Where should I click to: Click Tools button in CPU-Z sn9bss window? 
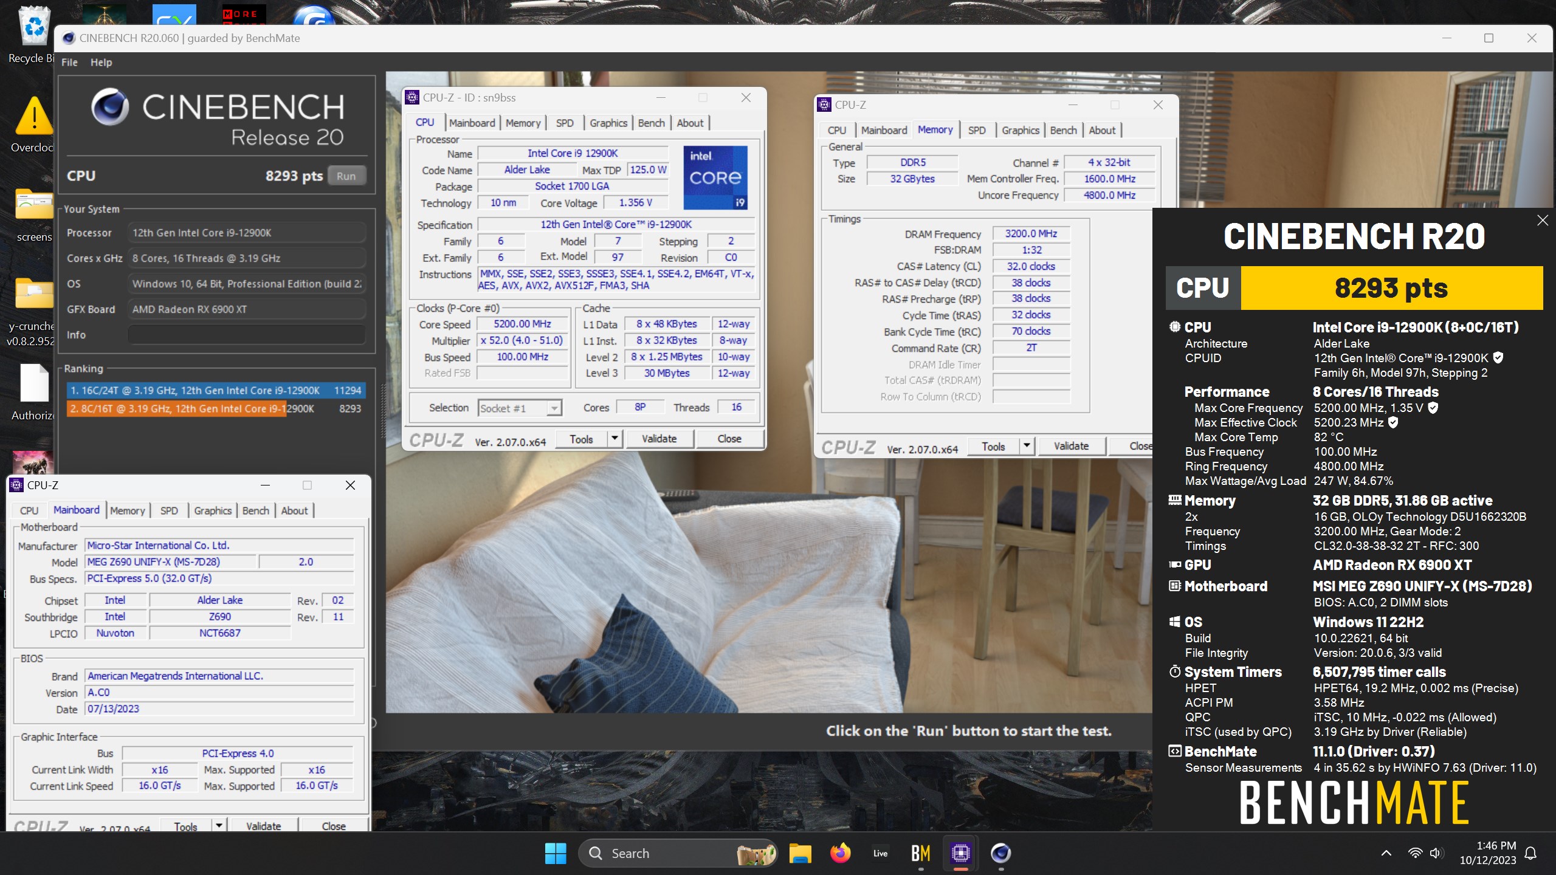tap(581, 439)
